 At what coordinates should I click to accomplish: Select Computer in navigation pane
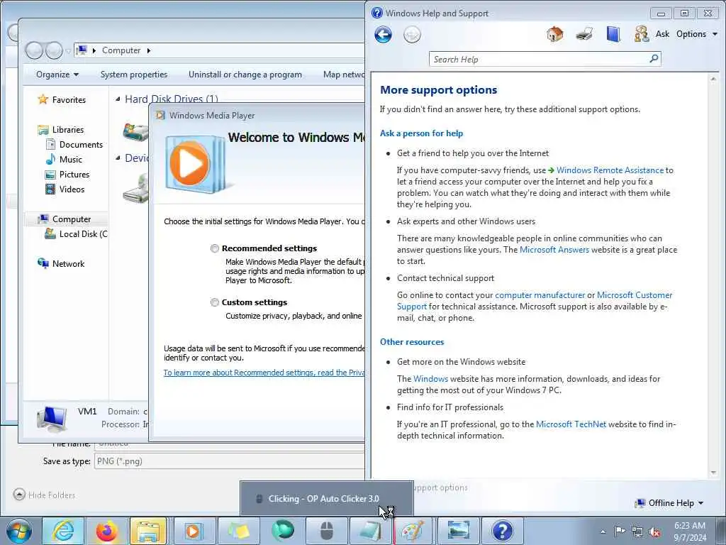coord(72,219)
